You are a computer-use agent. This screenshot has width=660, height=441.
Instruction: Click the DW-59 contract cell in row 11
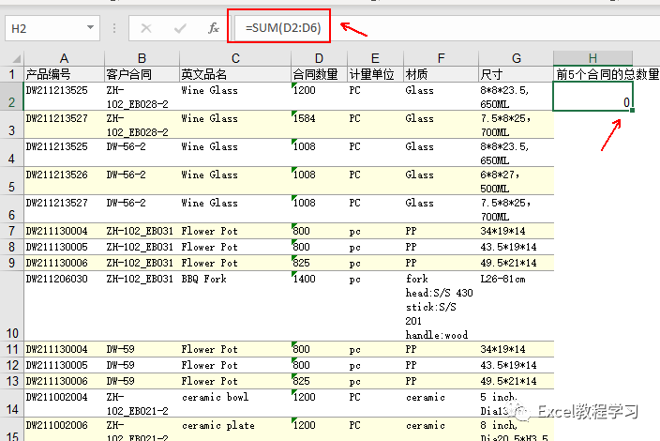142,349
